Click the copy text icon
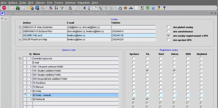 coord(89,8)
